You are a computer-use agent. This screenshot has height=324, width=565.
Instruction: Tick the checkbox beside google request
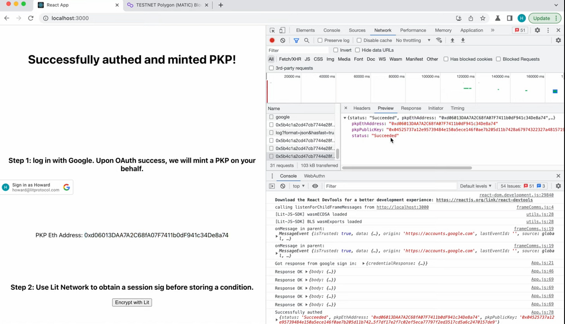(271, 117)
